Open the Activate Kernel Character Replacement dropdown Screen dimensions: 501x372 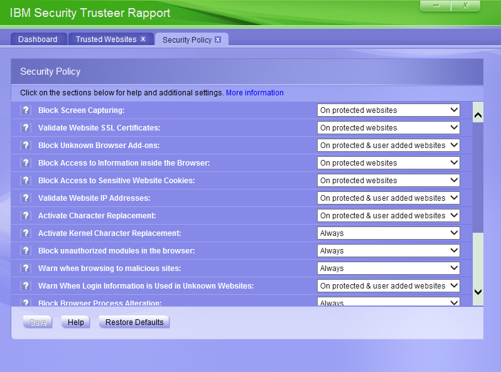point(389,233)
